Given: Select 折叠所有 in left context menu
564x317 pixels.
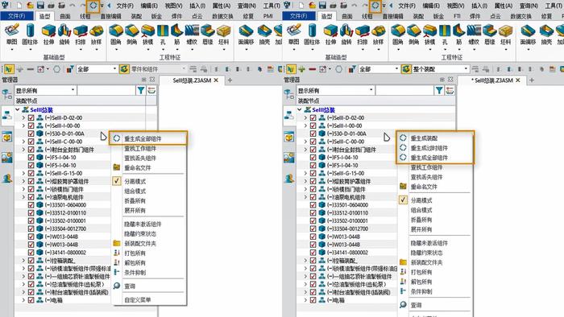Looking at the screenshot, I should point(148,200).
